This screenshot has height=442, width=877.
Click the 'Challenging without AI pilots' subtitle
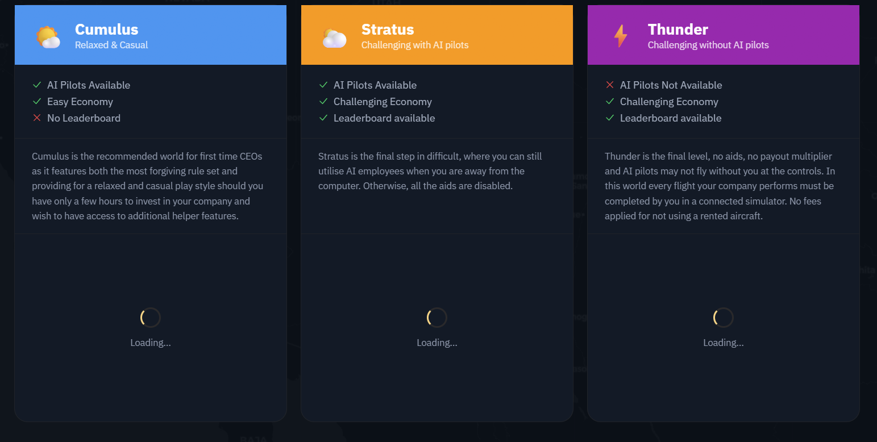pyautogui.click(x=708, y=45)
